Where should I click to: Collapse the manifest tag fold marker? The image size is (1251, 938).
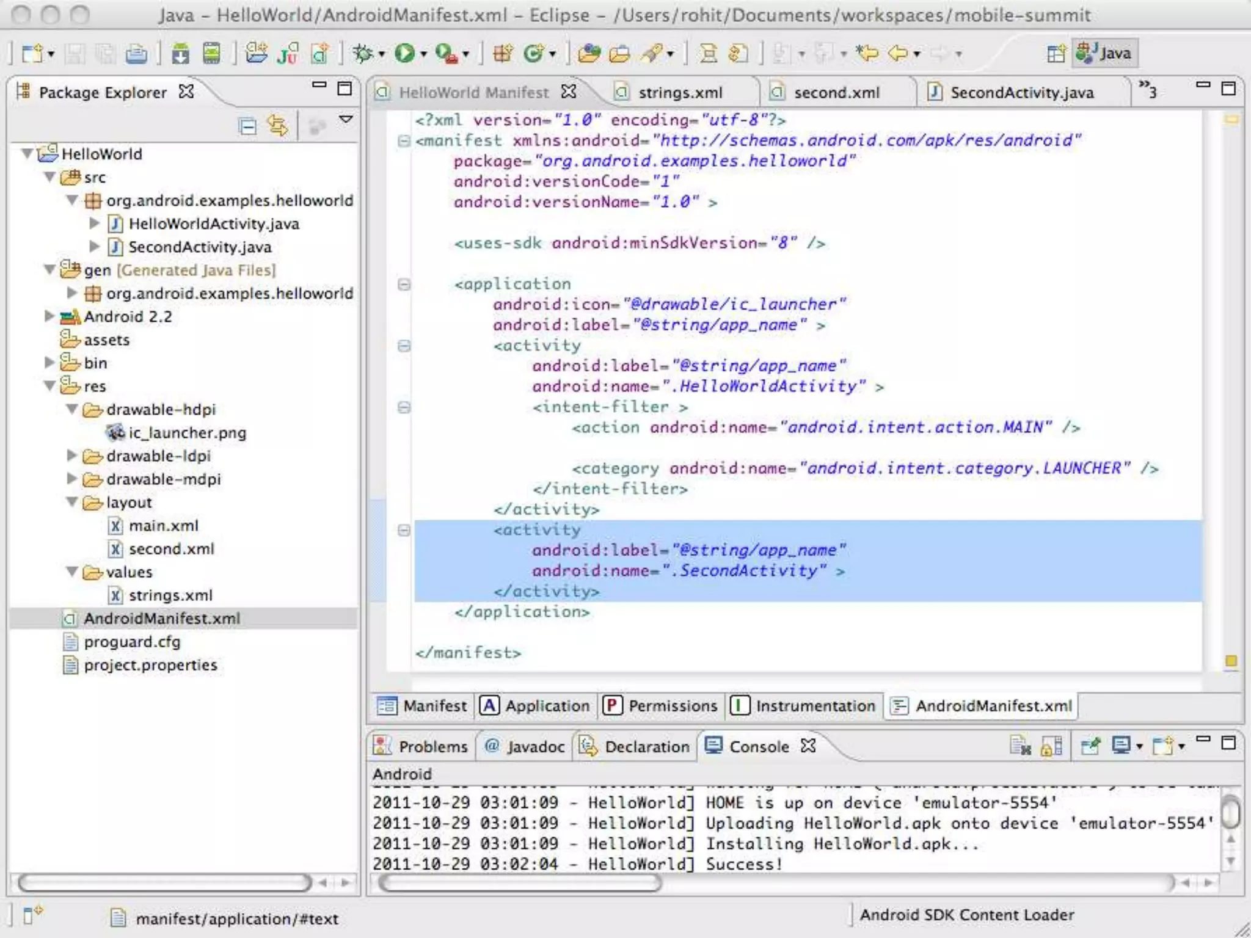(404, 141)
